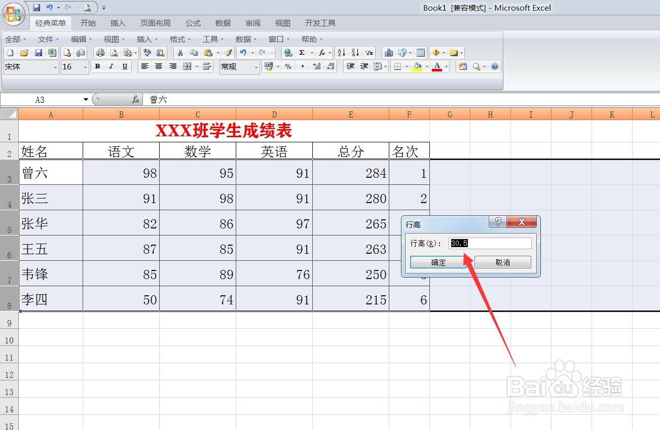This screenshot has width=660, height=430.
Task: Open the 开发工具 ribbon tab
Action: pos(320,23)
